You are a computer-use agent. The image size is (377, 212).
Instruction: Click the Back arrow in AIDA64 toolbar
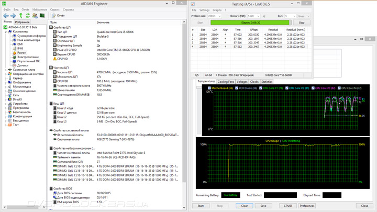[x=5, y=16]
